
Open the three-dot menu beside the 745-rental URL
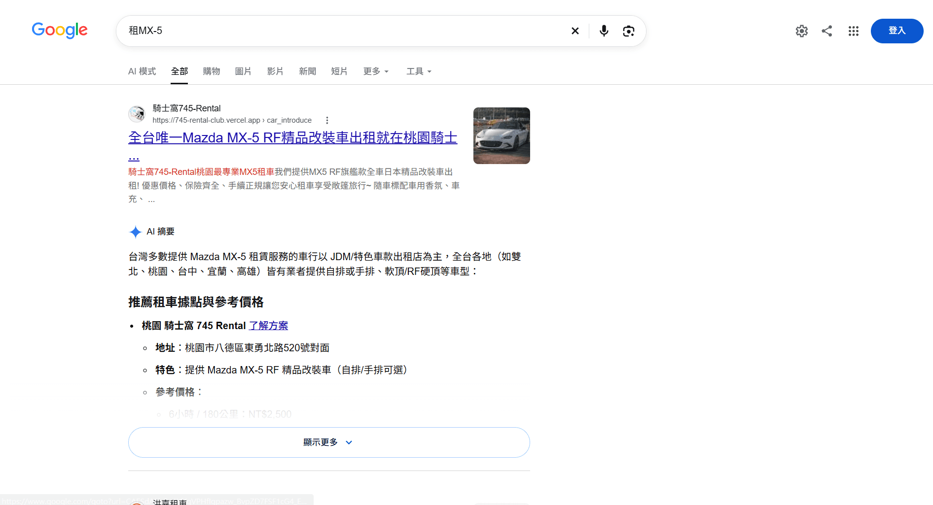[327, 120]
